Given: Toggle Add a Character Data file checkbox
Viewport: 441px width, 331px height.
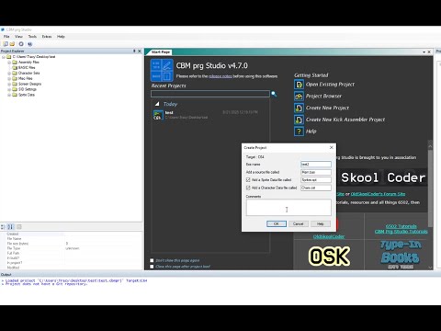Looking at the screenshot, I should tap(248, 188).
